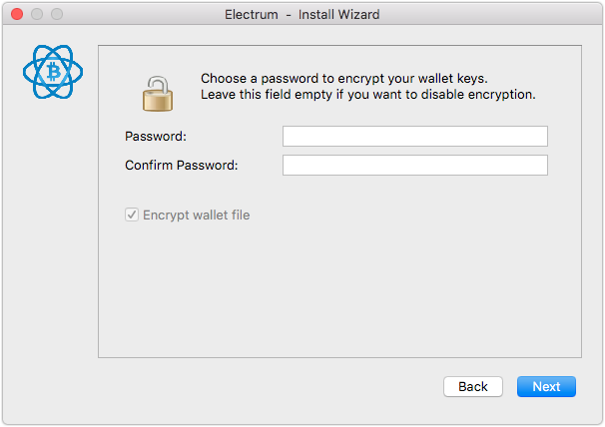Click the 'Choose a password' instruction line
The image size is (605, 427).
click(344, 78)
